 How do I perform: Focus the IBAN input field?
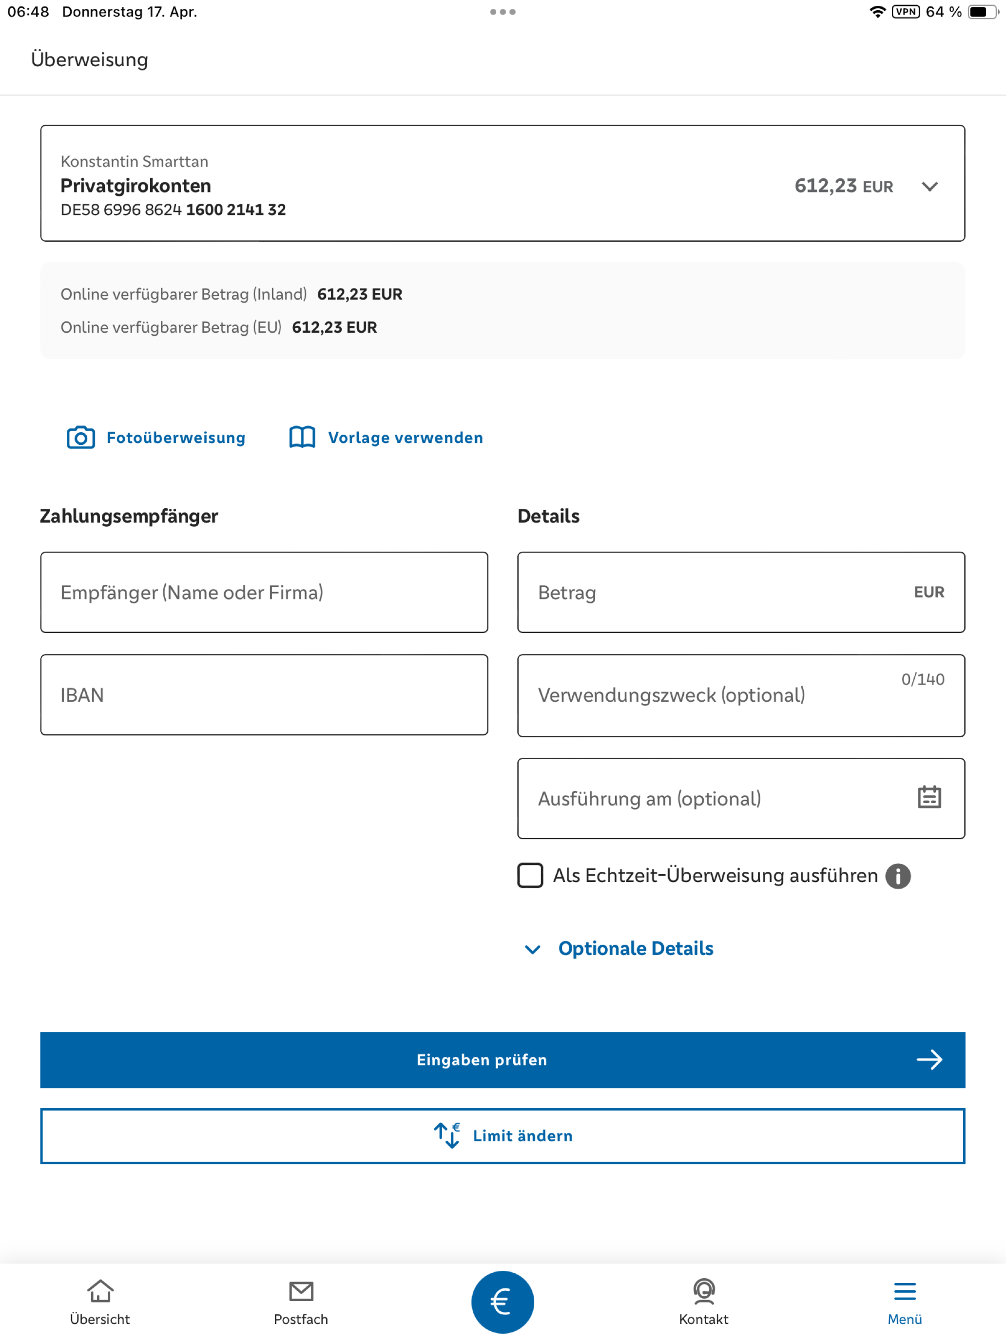click(264, 695)
